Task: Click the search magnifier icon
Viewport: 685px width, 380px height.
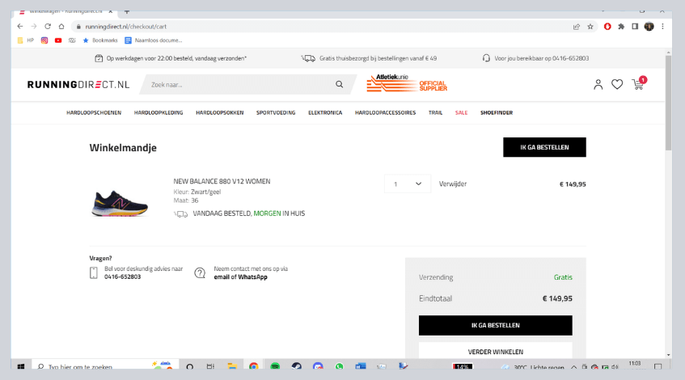Action: [x=339, y=84]
